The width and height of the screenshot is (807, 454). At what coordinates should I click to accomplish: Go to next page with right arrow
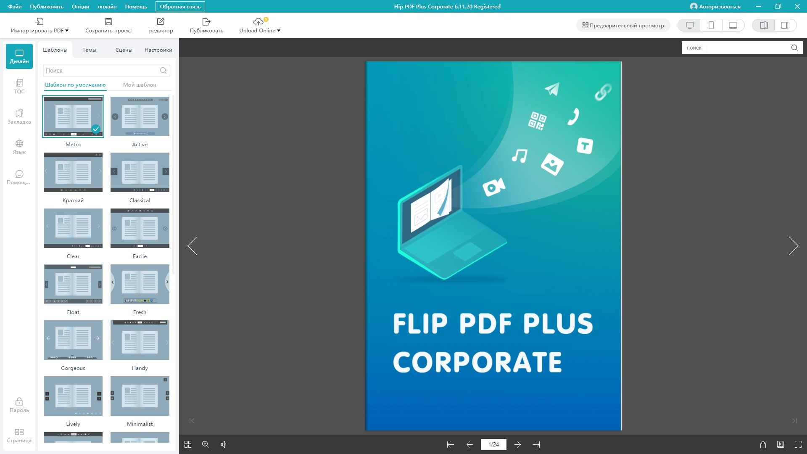793,246
